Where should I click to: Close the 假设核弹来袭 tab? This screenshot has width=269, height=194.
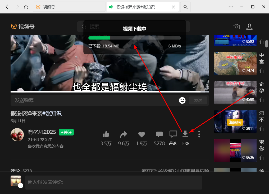[x=174, y=7]
